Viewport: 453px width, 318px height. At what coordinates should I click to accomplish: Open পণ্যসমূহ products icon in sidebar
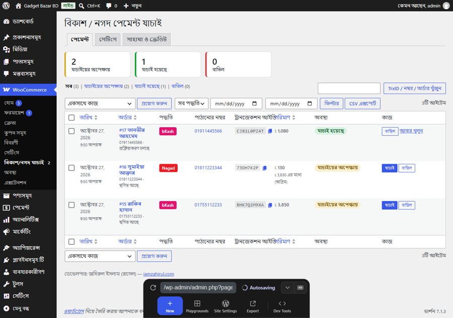pyautogui.click(x=7, y=195)
